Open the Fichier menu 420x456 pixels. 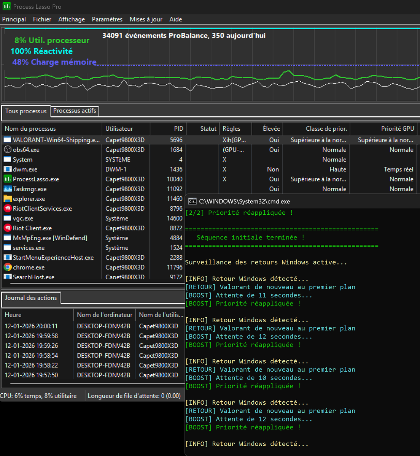pos(42,19)
